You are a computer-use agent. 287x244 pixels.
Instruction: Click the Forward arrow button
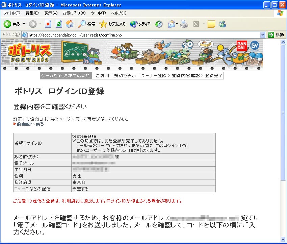coord(33,24)
